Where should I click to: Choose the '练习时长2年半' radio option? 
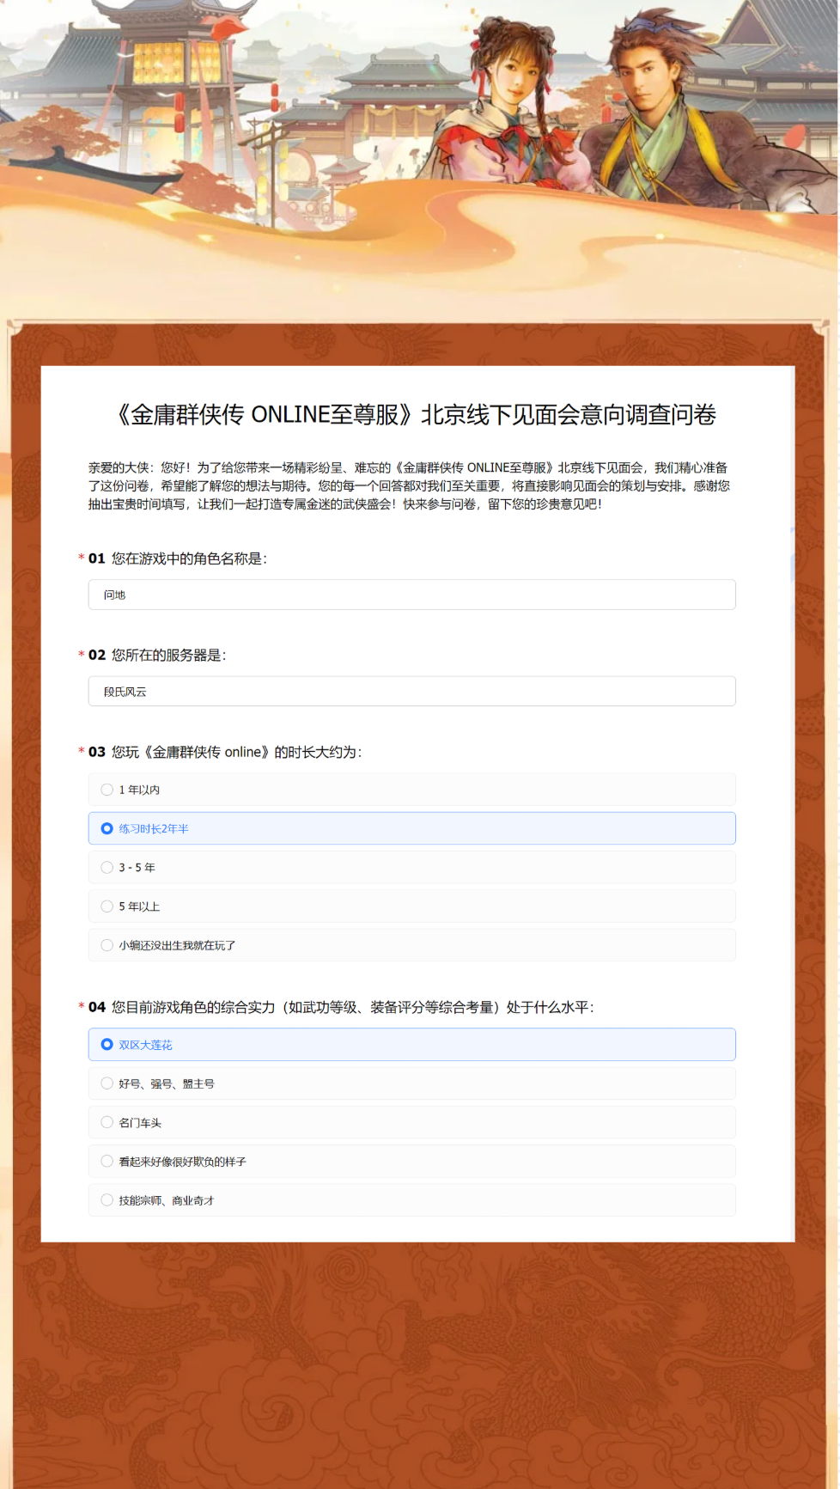[411, 828]
